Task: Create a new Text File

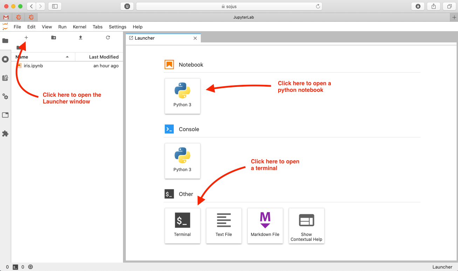Action: click(x=224, y=226)
